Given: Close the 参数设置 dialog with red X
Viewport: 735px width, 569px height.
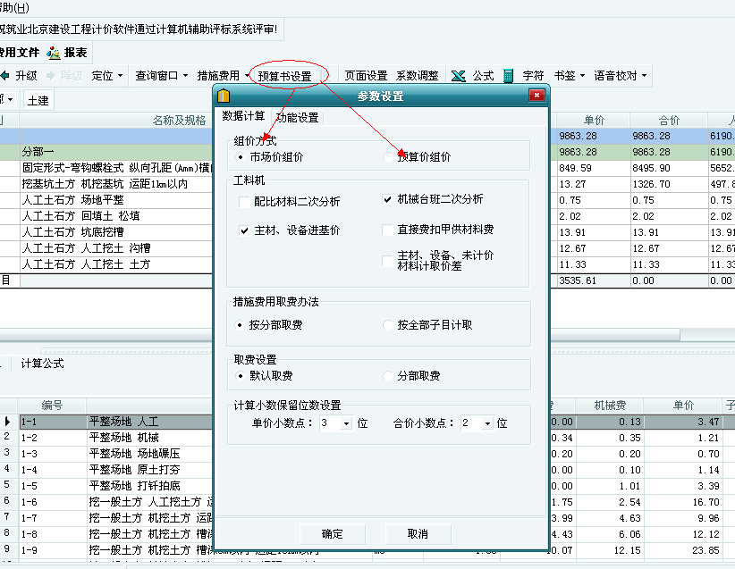Looking at the screenshot, I should pos(536,96).
